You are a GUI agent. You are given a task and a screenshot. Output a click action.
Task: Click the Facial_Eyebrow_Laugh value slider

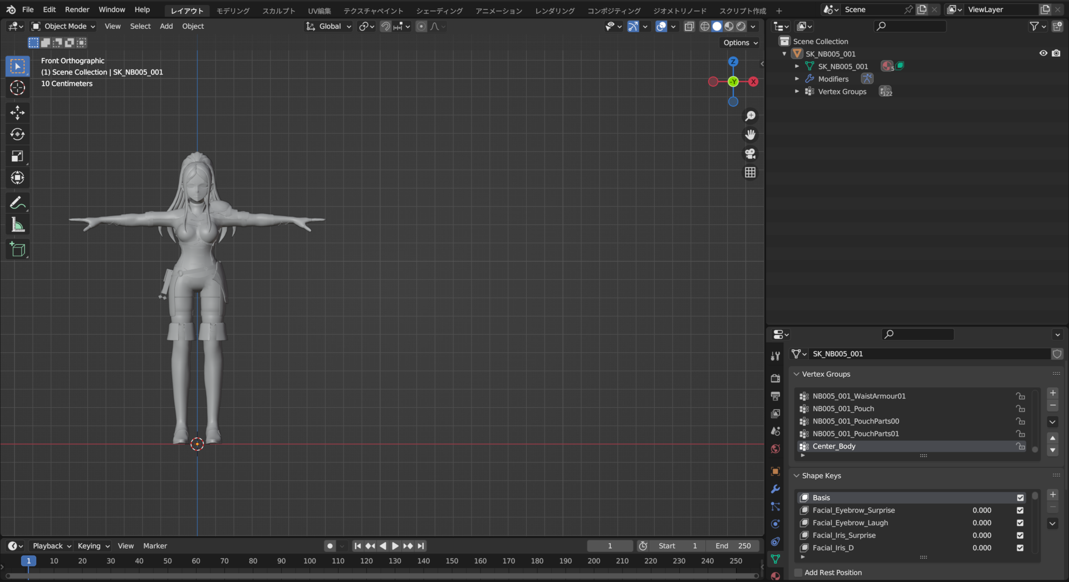982,523
